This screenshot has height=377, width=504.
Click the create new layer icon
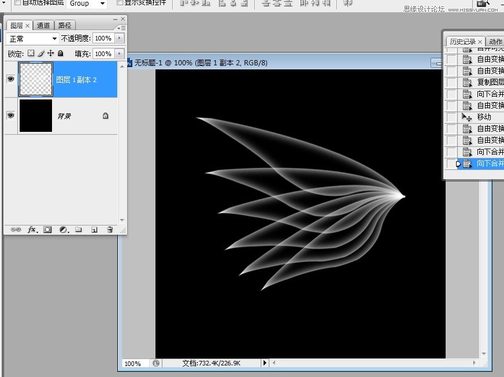pyautogui.click(x=94, y=230)
